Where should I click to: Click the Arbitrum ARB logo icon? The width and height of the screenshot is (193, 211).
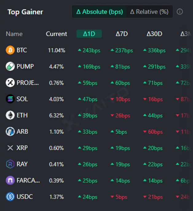10,132
